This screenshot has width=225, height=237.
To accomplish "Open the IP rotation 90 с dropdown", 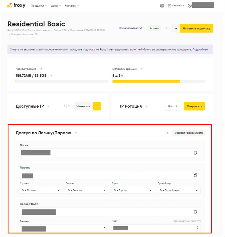I will [x=173, y=106].
